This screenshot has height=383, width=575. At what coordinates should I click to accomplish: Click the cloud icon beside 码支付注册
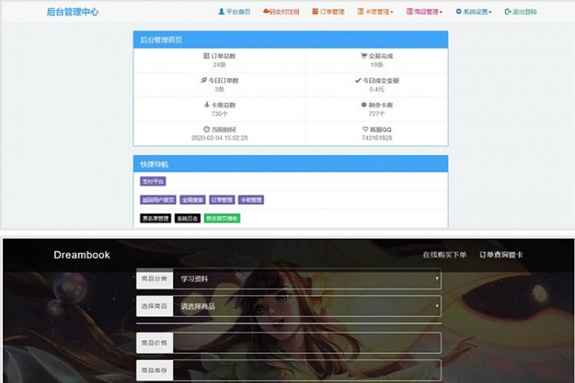click(266, 11)
